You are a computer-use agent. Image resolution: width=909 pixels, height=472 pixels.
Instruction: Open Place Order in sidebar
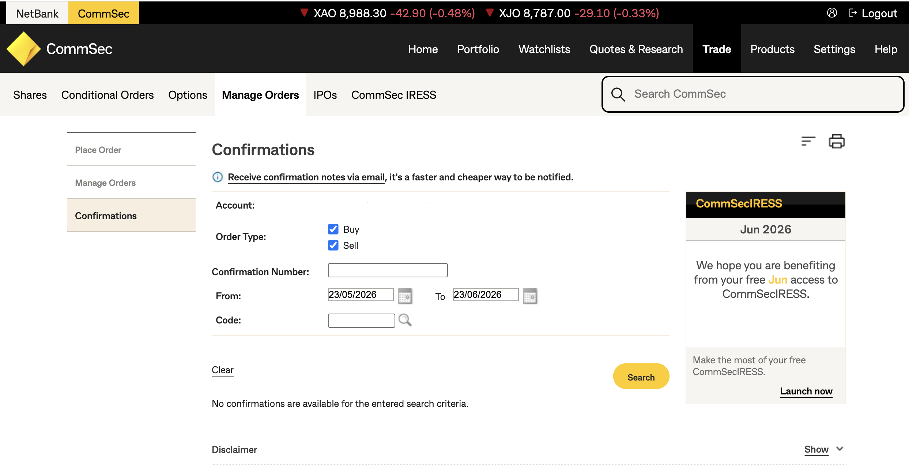[131, 150]
